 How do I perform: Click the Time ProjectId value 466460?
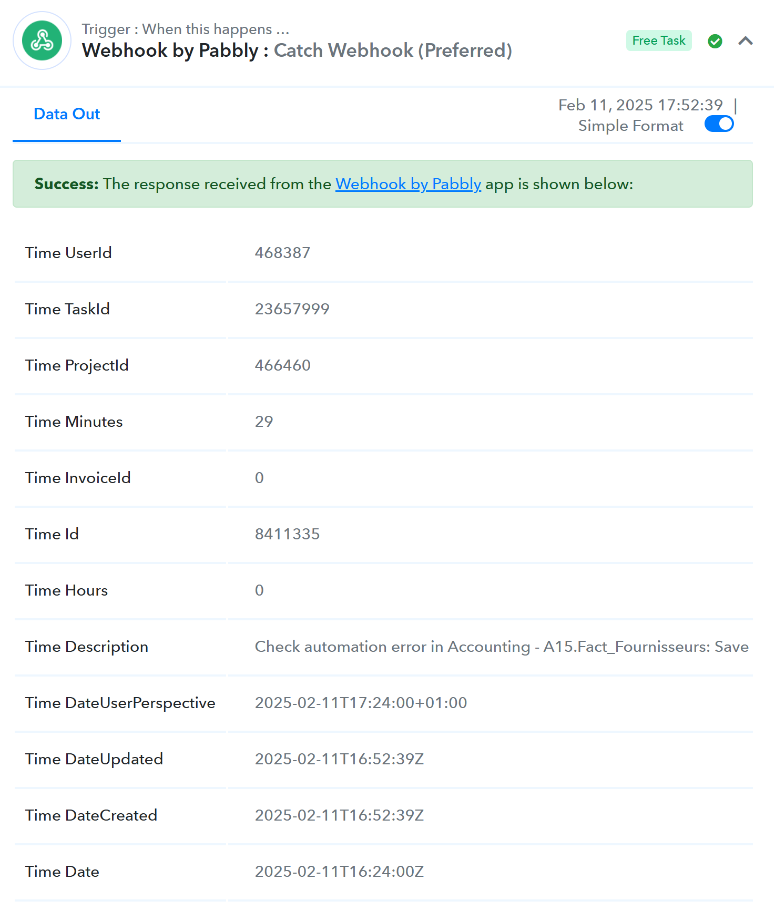282,365
